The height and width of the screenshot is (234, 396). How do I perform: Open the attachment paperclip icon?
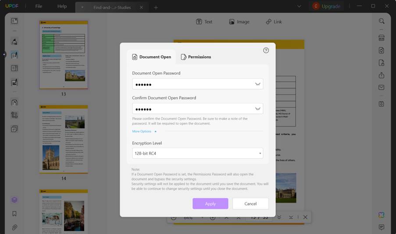tap(14, 227)
